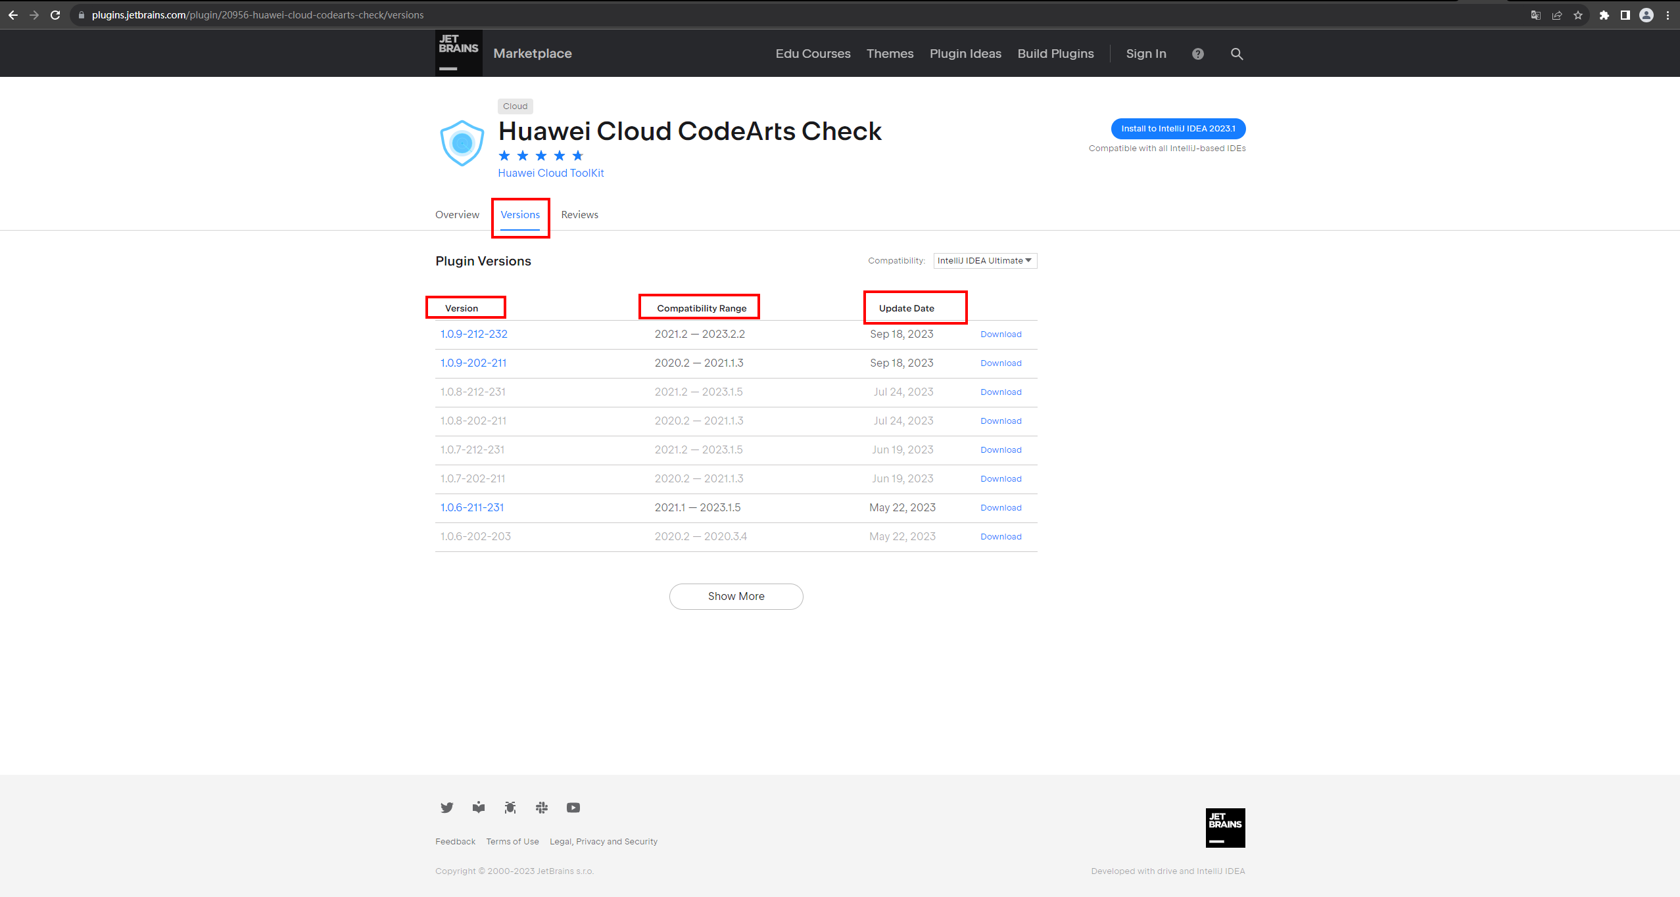Open the YouTube footer icon
The image size is (1680, 897).
(x=573, y=808)
